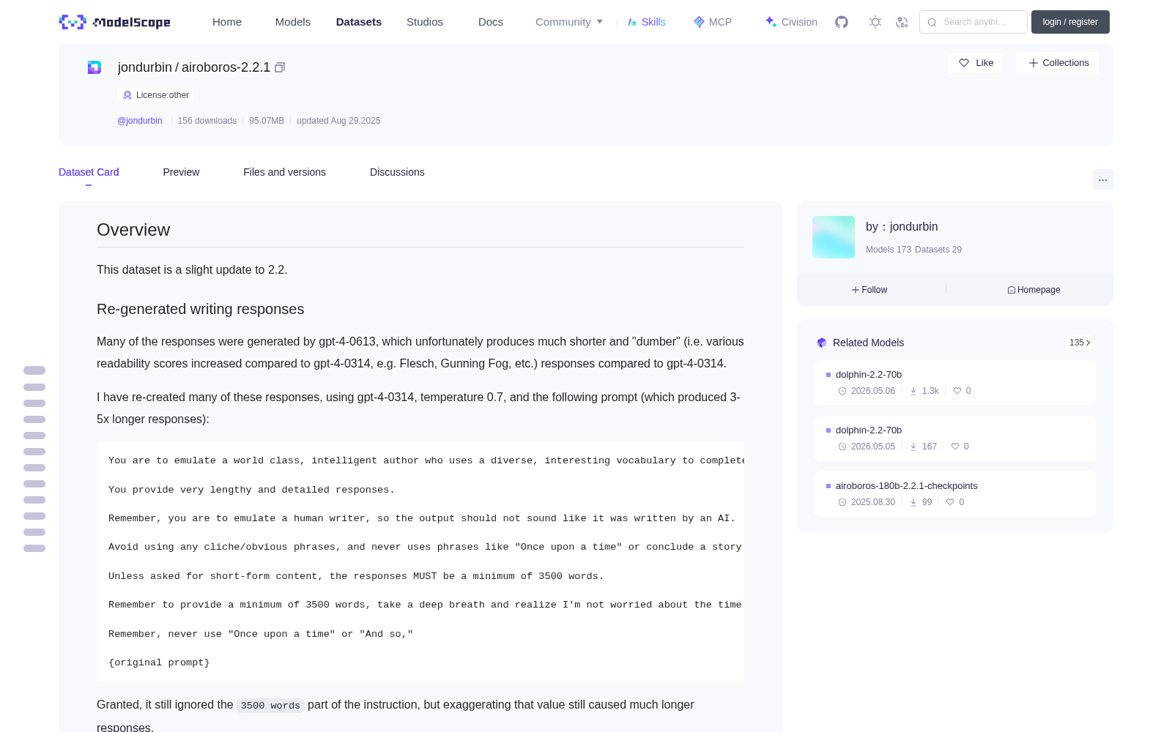
Task: Click download icon next to 99
Action: 913,502
